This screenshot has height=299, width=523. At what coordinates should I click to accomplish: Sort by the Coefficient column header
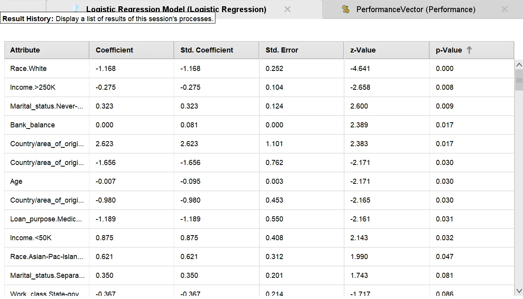[131, 50]
